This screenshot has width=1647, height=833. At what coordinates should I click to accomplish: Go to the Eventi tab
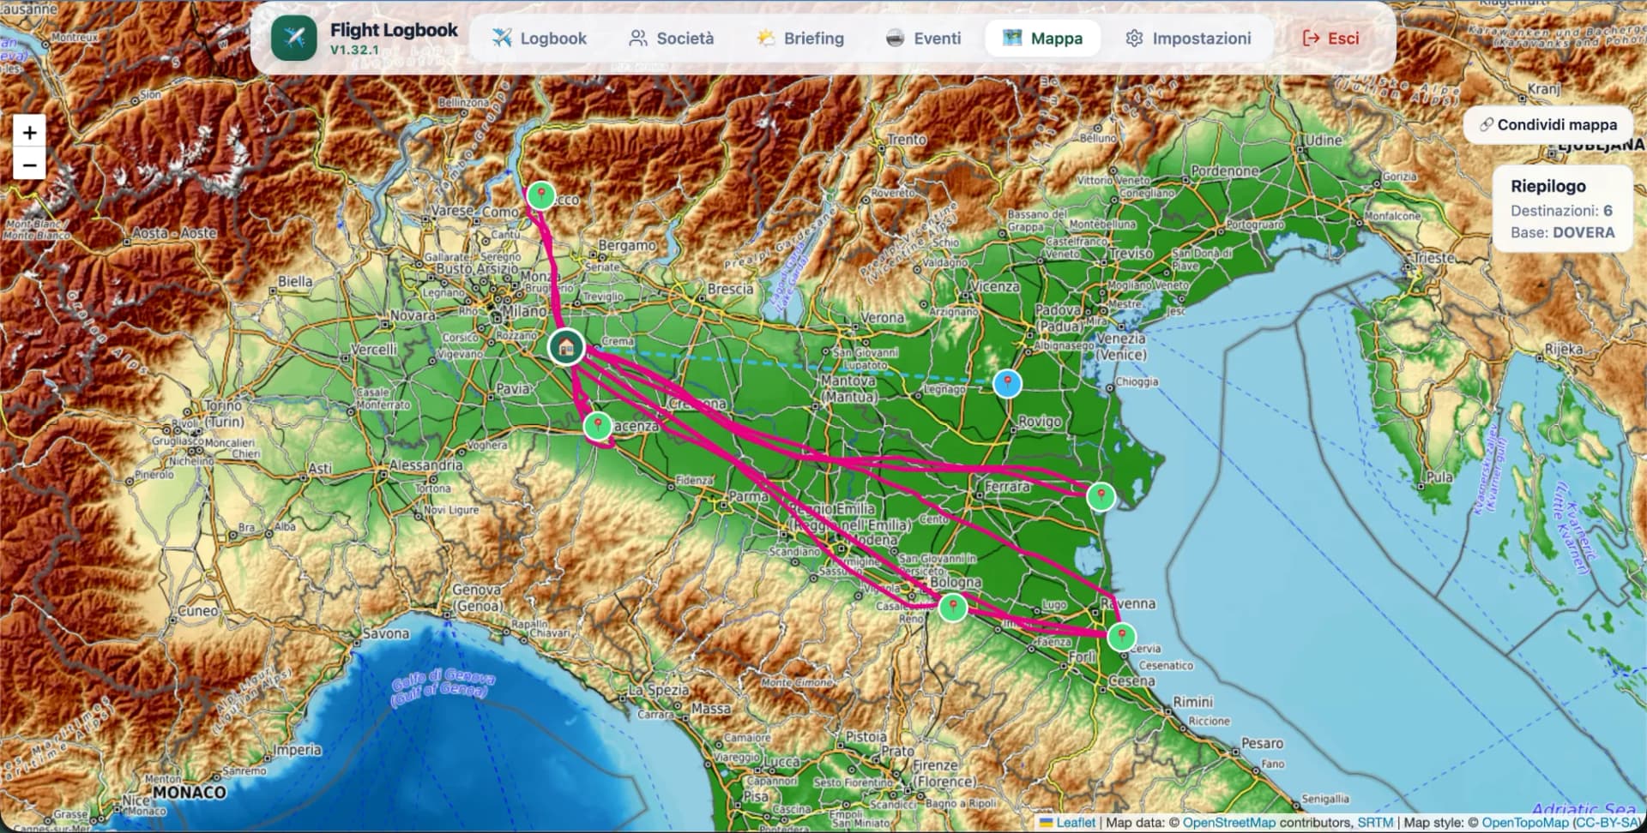tap(923, 39)
